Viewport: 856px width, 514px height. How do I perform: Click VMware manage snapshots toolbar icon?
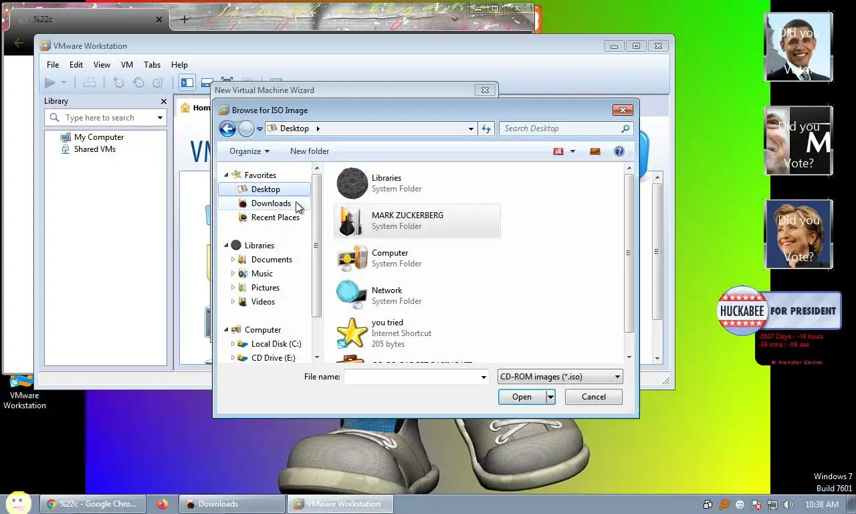(x=158, y=82)
